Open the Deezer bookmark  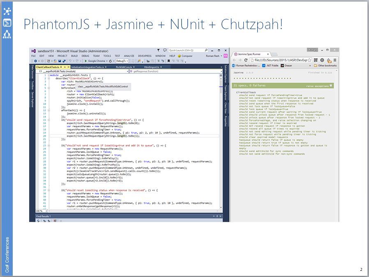[x=286, y=66]
